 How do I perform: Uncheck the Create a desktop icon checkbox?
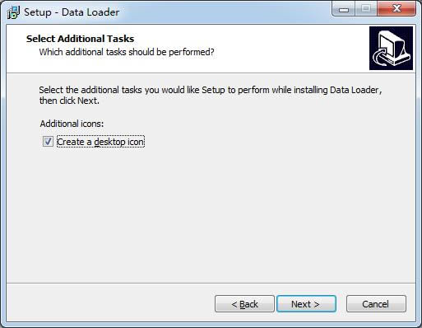point(48,142)
